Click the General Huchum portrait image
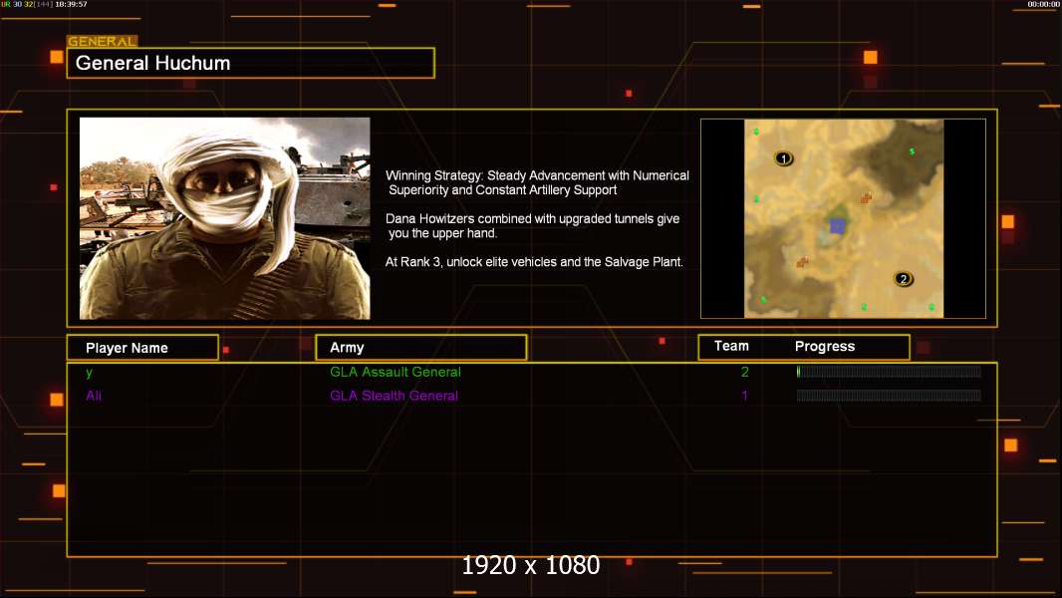The image size is (1062, 598). [x=225, y=218]
